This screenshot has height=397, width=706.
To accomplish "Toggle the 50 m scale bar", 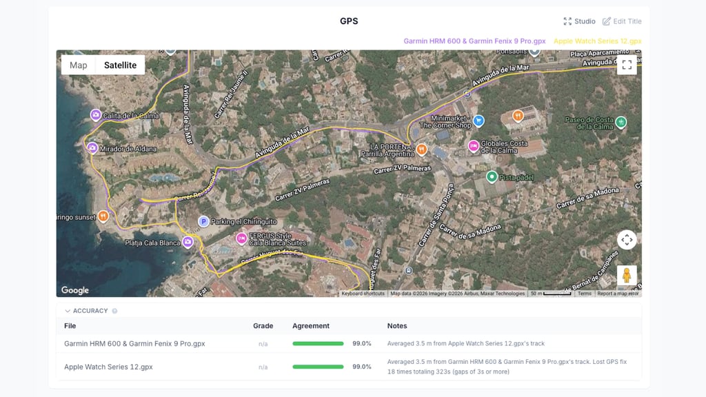I will point(550,294).
